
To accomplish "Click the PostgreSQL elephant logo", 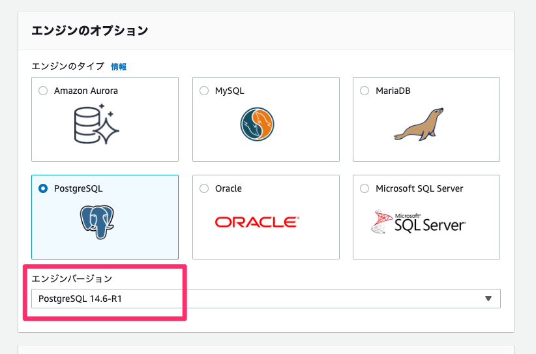I will coord(97,222).
